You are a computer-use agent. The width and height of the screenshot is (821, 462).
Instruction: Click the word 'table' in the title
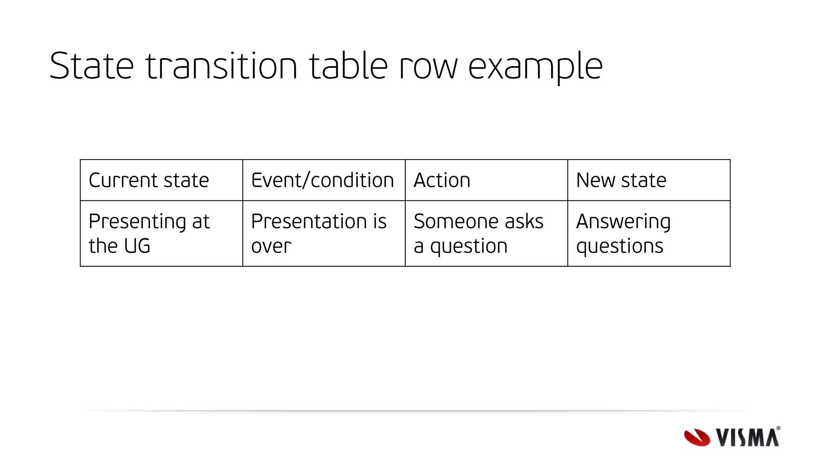pyautogui.click(x=348, y=65)
